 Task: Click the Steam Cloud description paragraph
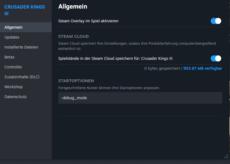click(x=137, y=46)
